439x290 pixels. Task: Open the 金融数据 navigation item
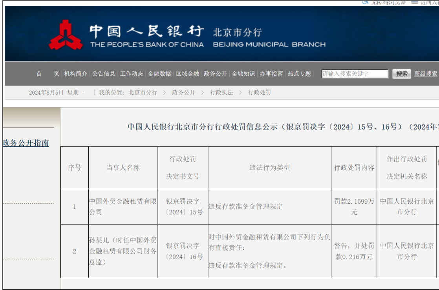pyautogui.click(x=159, y=74)
